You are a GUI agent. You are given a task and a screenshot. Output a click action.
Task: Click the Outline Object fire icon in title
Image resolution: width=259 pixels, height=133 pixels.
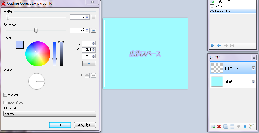coord(3,3)
